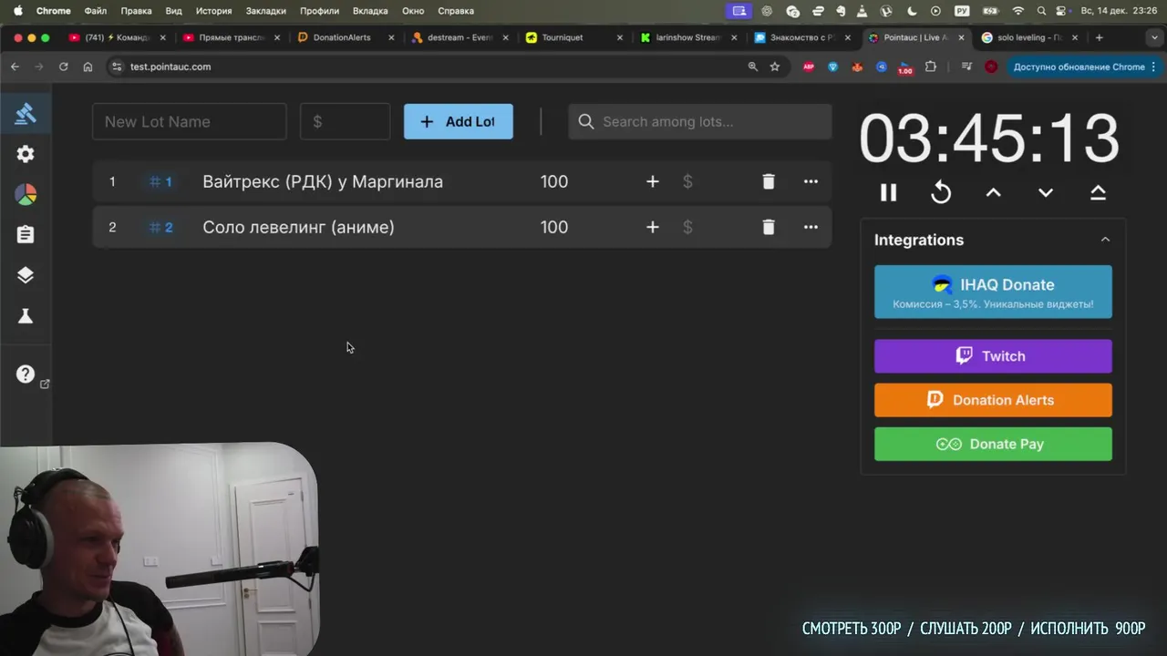Open help question mark in sidebar
Image resolution: width=1167 pixels, height=656 pixels.
tap(26, 374)
